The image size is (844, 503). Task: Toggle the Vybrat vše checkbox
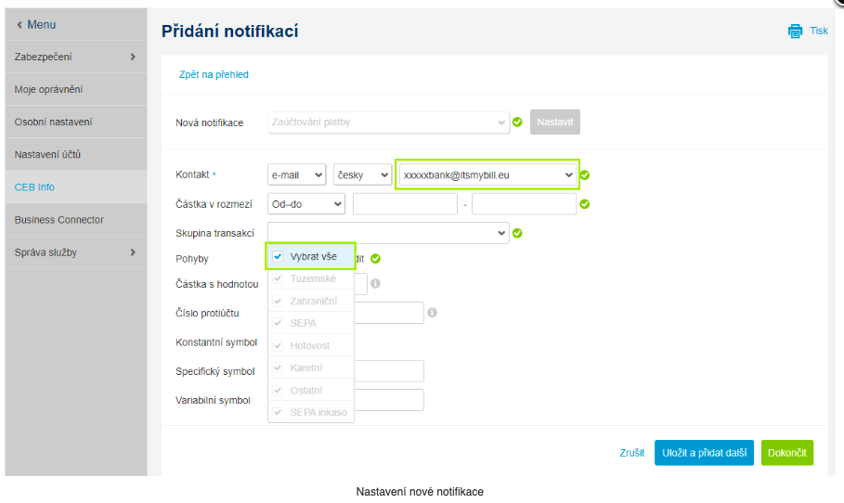278,257
